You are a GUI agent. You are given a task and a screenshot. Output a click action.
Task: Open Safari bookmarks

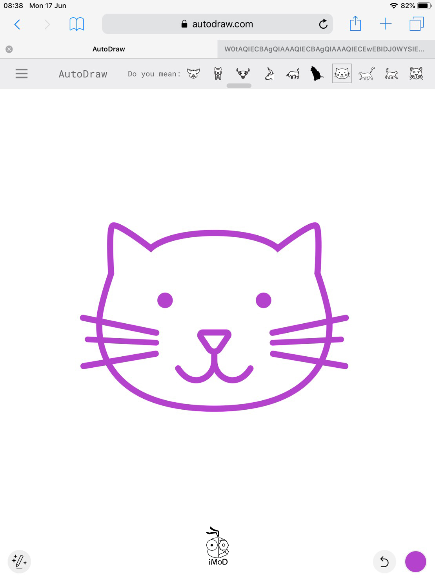76,24
